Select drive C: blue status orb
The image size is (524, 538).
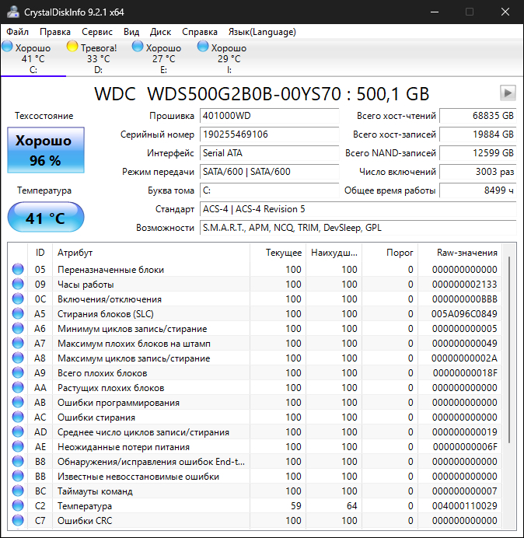coord(7,47)
